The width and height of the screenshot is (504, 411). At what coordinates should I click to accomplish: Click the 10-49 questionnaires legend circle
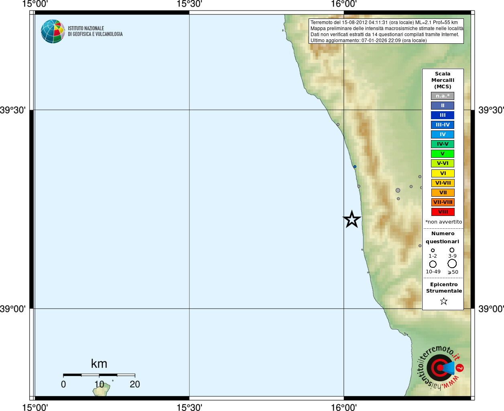point(433,264)
